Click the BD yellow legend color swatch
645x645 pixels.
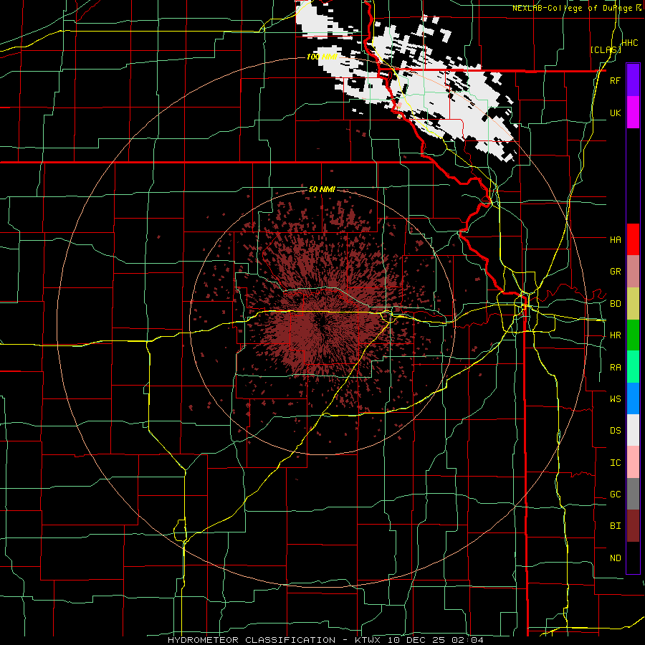pos(633,304)
